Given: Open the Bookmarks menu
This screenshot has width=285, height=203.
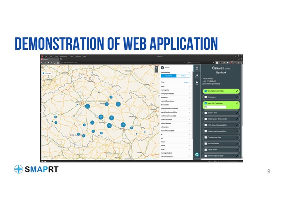Looking at the screenshot, I should [64, 56].
